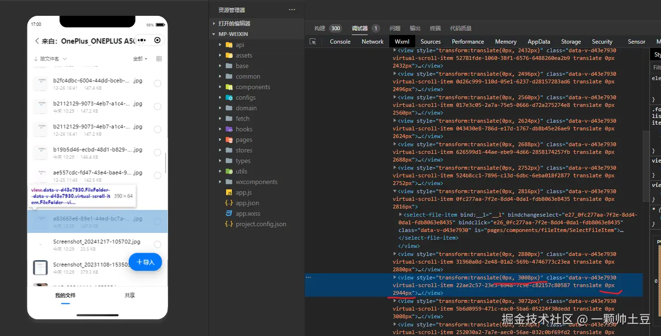The height and width of the screenshot is (336, 661).
Task: Expand the select-file-item node triangle
Action: 401,215
